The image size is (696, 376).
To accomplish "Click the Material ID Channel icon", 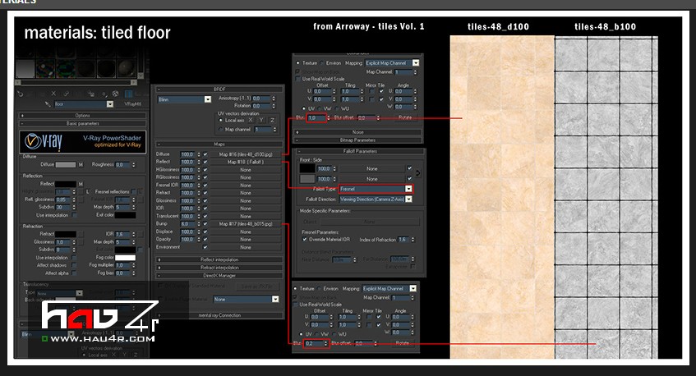I will pyautogui.click(x=104, y=94).
